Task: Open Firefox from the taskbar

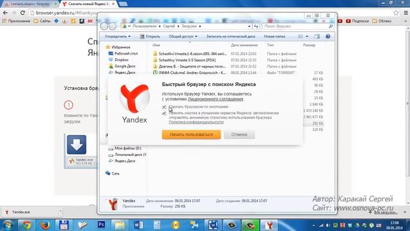Action: pos(45,225)
